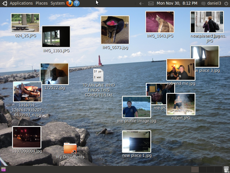
Task: Click the blue help question mark icon
Action: (x=76, y=3)
